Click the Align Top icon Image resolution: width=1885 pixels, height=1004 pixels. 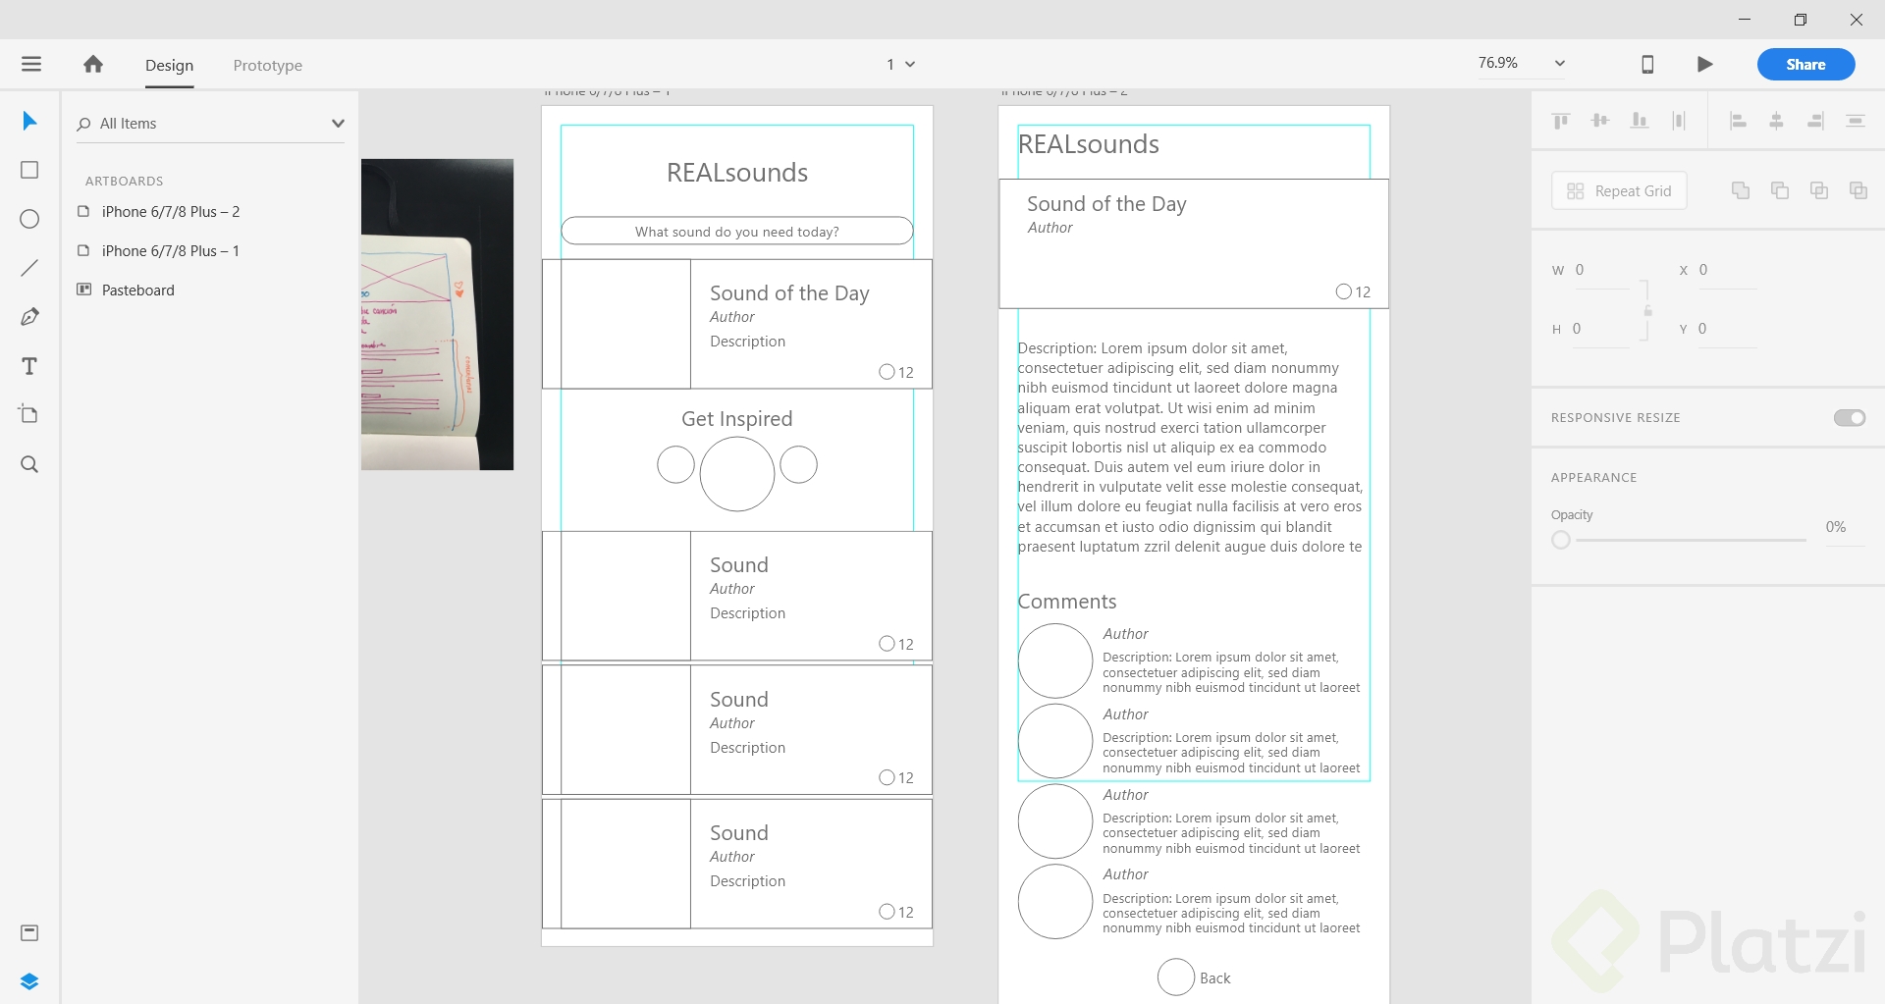coord(1561,121)
